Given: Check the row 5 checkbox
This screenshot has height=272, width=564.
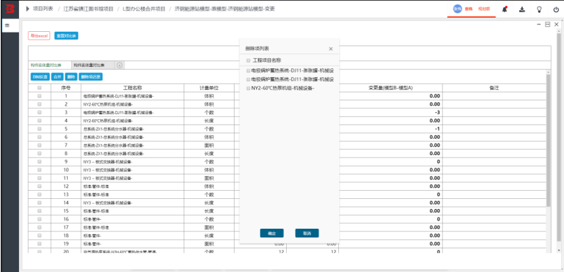Looking at the screenshot, I should pos(39,129).
